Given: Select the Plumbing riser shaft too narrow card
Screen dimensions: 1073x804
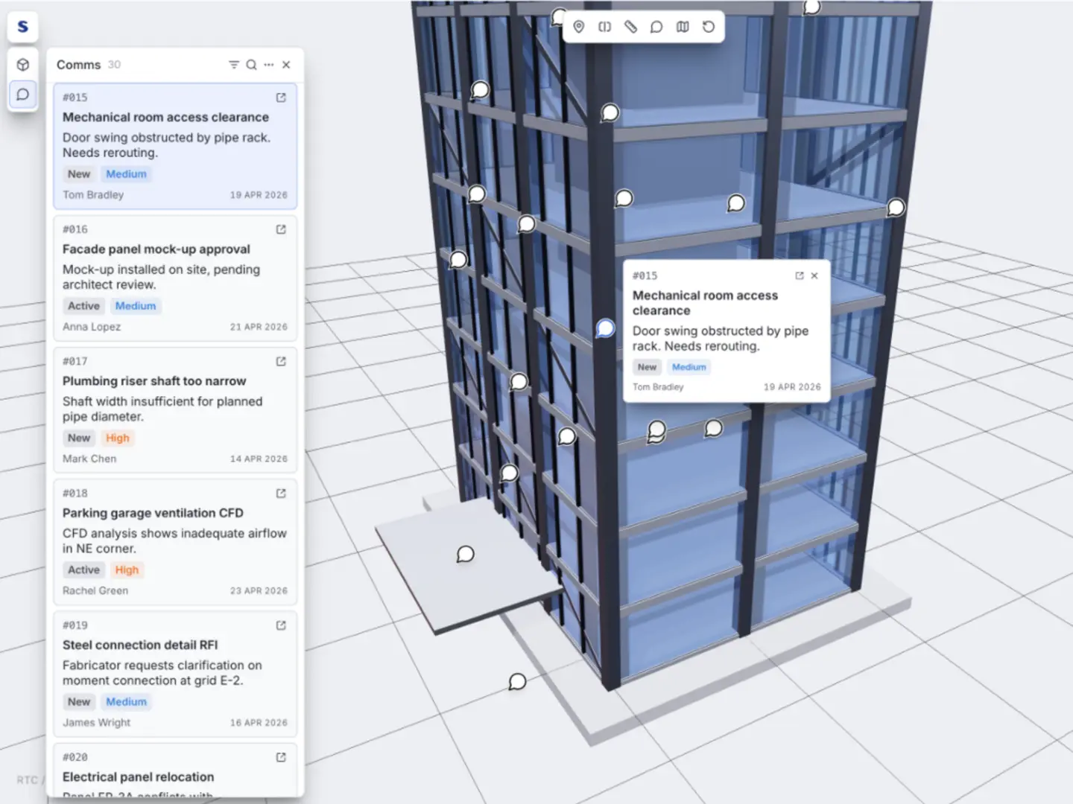Looking at the screenshot, I should 175,410.
